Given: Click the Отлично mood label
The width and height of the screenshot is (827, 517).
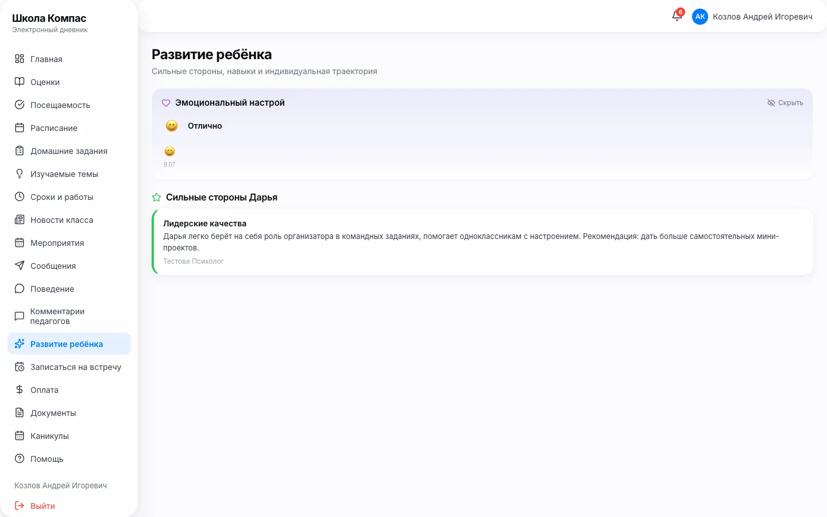Looking at the screenshot, I should point(205,126).
